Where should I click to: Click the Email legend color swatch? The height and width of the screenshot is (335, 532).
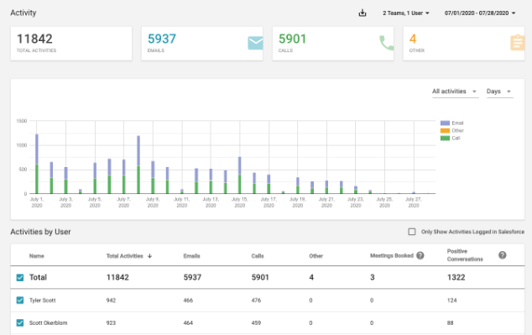(x=445, y=123)
